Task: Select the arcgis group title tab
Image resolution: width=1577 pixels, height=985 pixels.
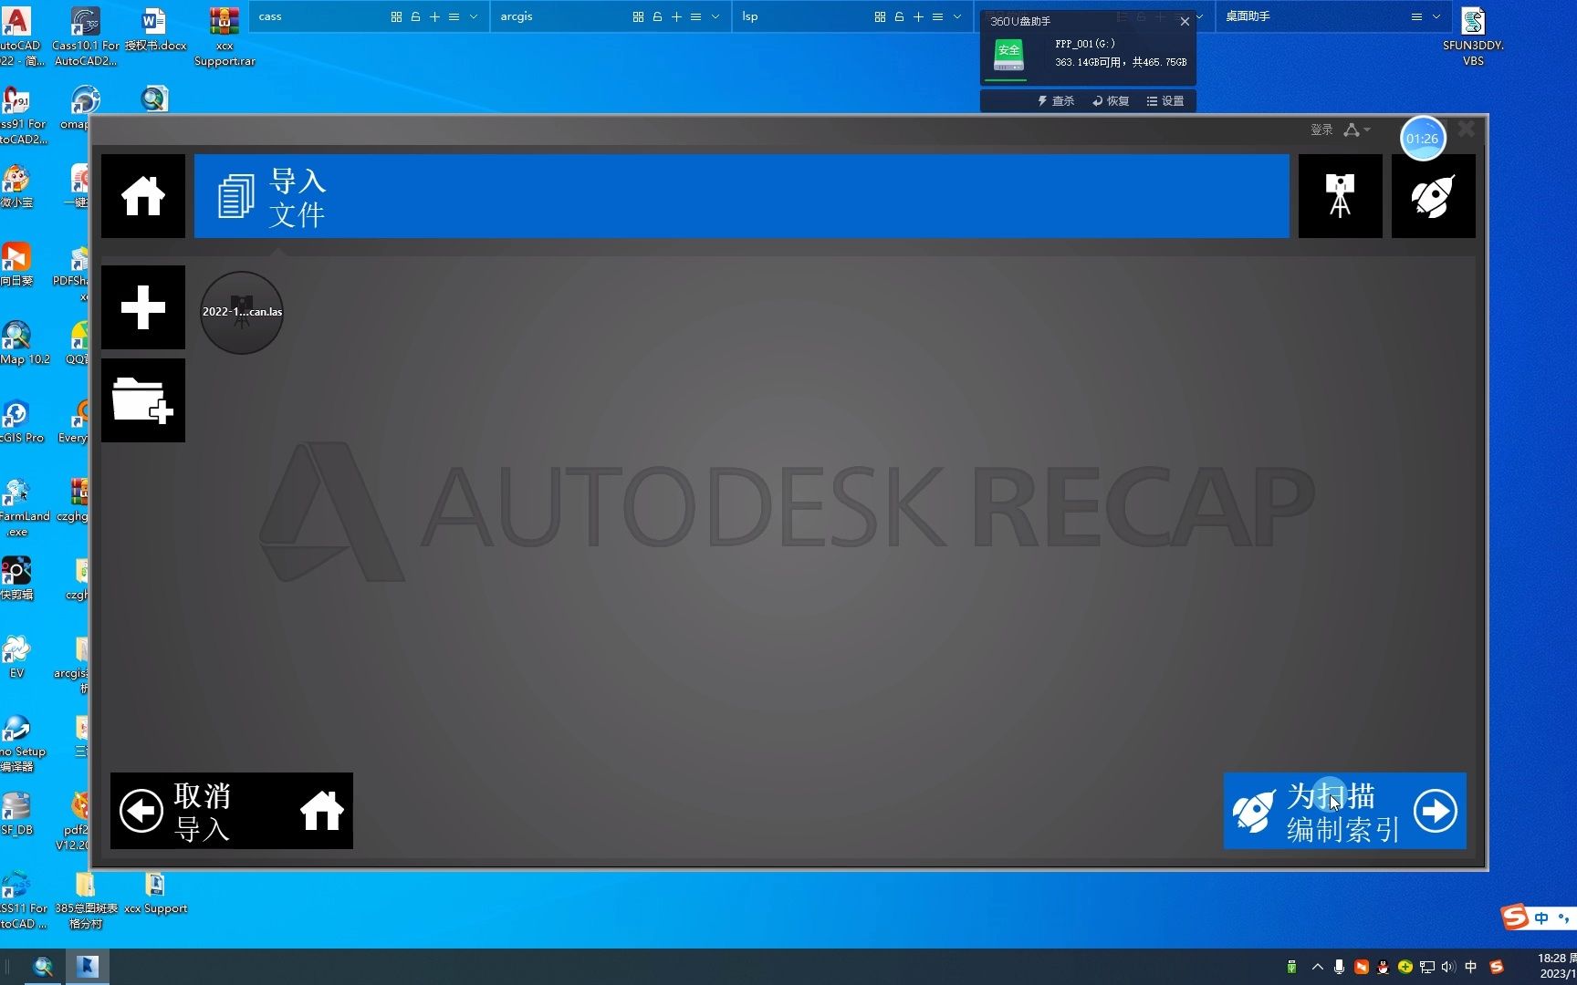Action: (x=517, y=16)
